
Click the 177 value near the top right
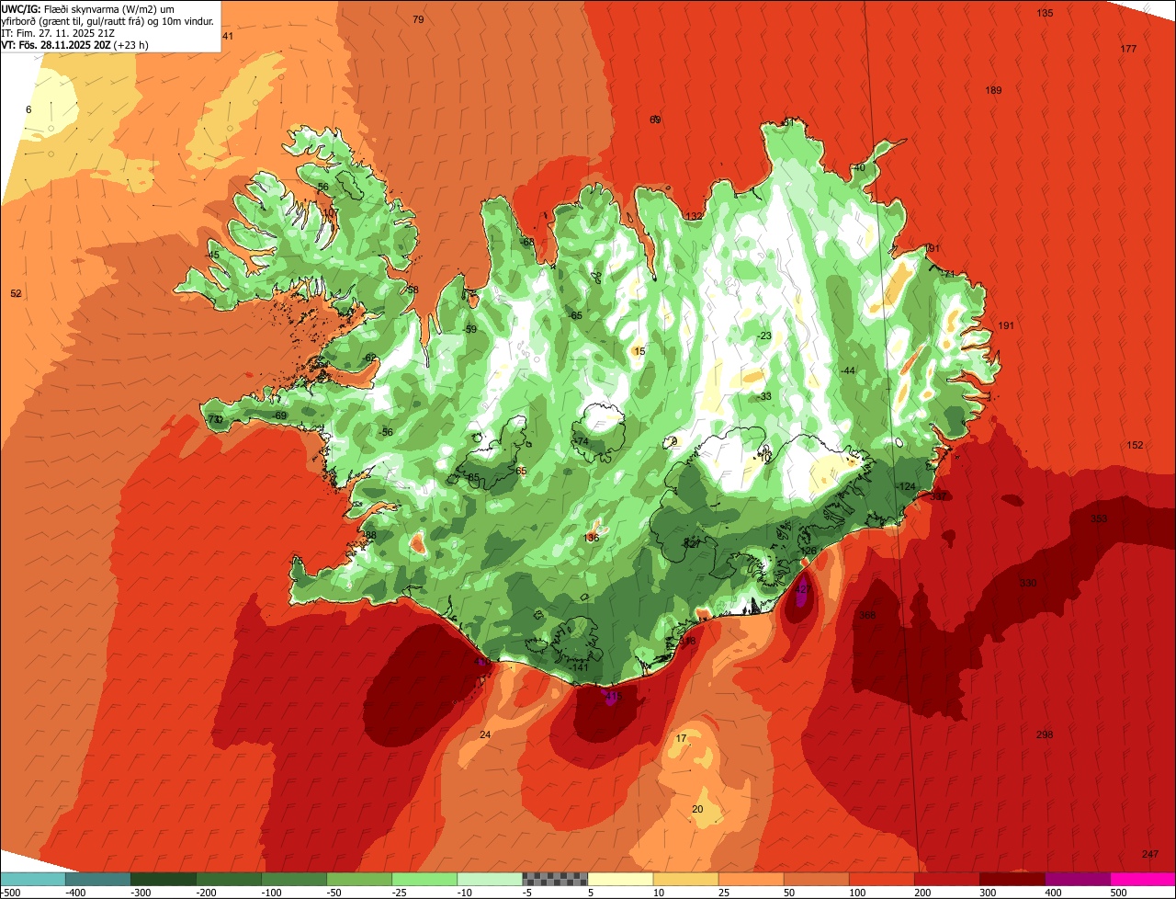[x=1128, y=50]
